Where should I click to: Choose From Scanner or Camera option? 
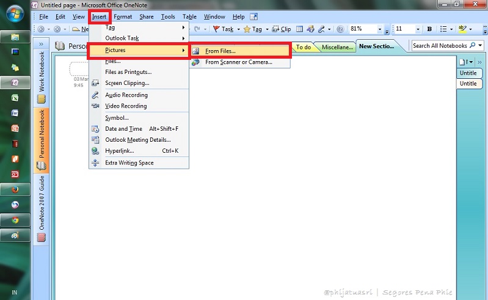[239, 62]
